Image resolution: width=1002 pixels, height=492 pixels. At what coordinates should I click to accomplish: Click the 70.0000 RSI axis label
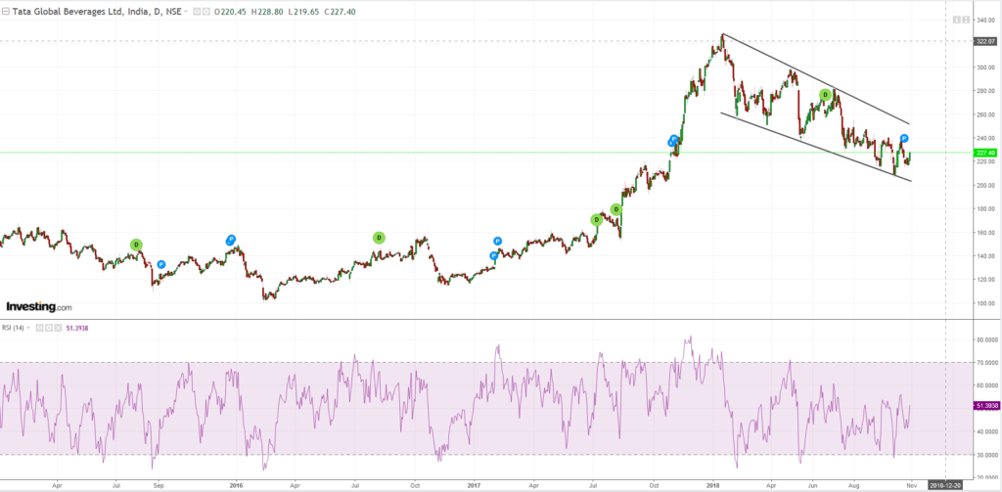(x=987, y=363)
